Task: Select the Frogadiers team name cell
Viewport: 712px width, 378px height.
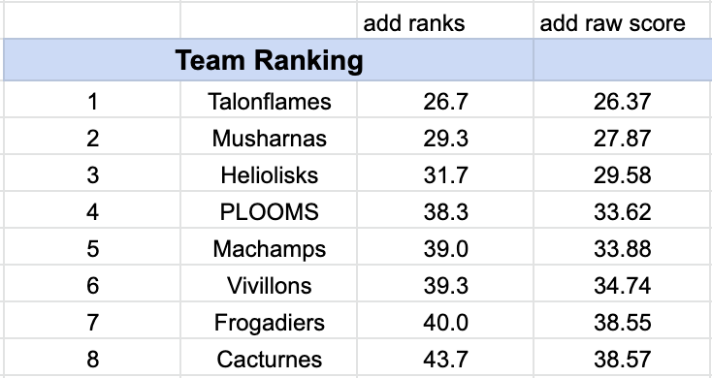Action: (x=269, y=321)
